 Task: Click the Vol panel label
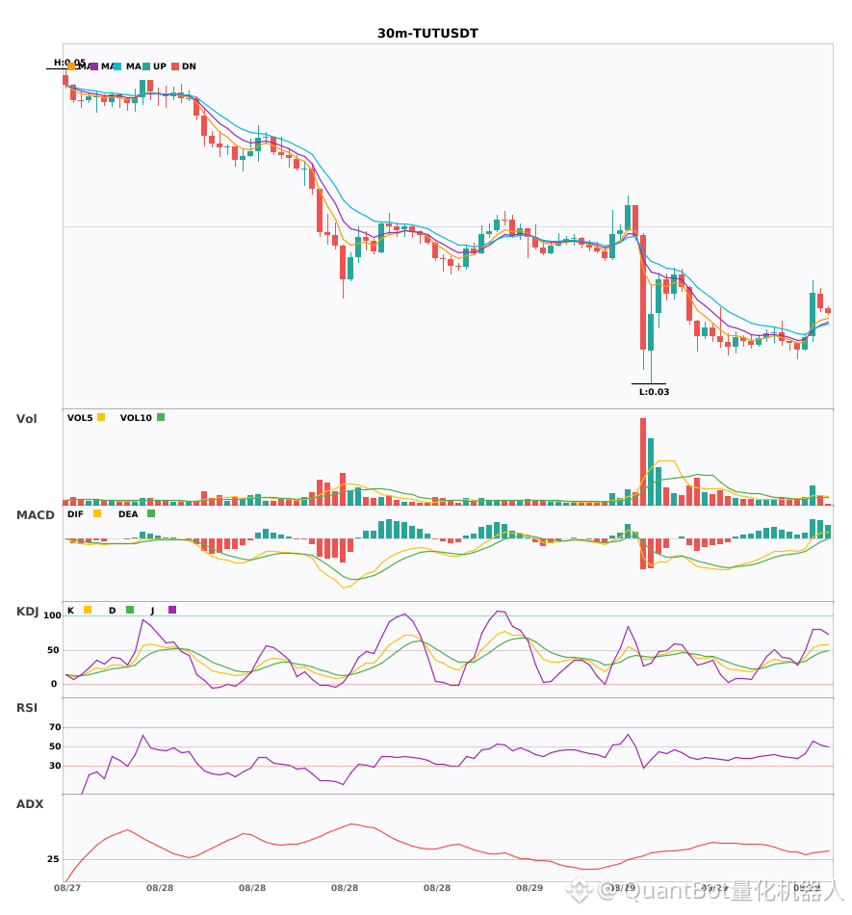coord(26,419)
